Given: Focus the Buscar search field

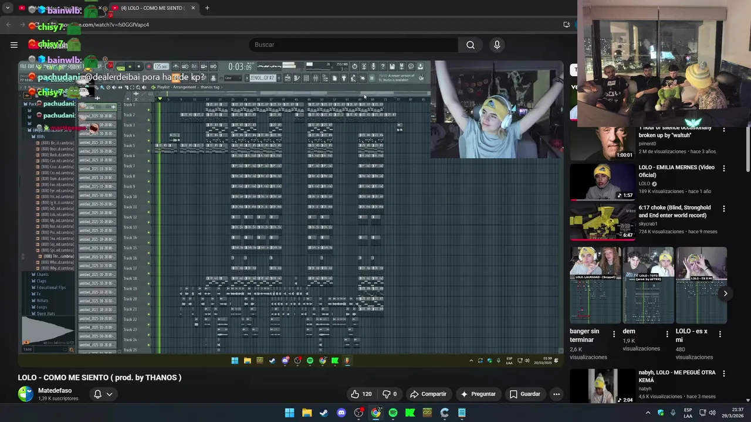Looking at the screenshot, I should click(x=354, y=45).
